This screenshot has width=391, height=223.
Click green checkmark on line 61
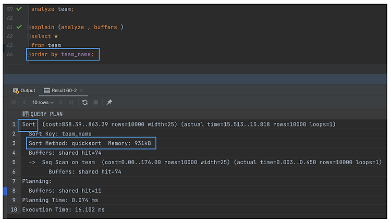[x=19, y=27]
